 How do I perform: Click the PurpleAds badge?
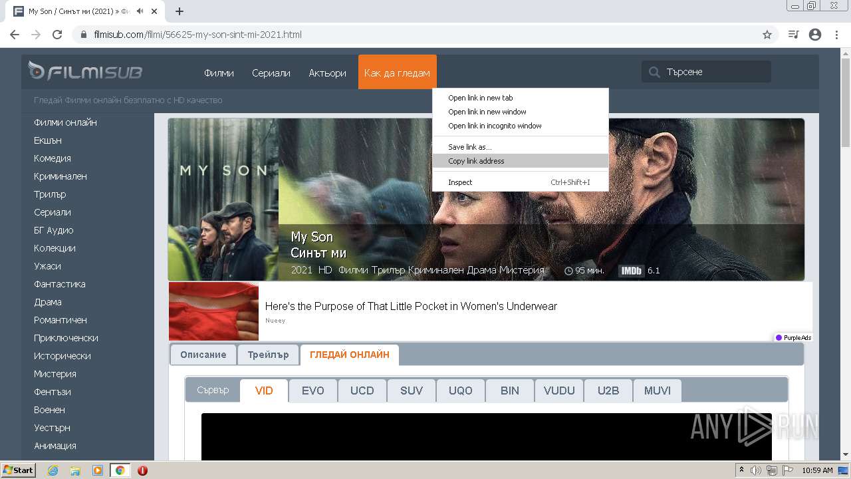click(793, 338)
